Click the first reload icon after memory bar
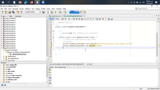The height and width of the screenshot is (90, 160). pos(81,12)
